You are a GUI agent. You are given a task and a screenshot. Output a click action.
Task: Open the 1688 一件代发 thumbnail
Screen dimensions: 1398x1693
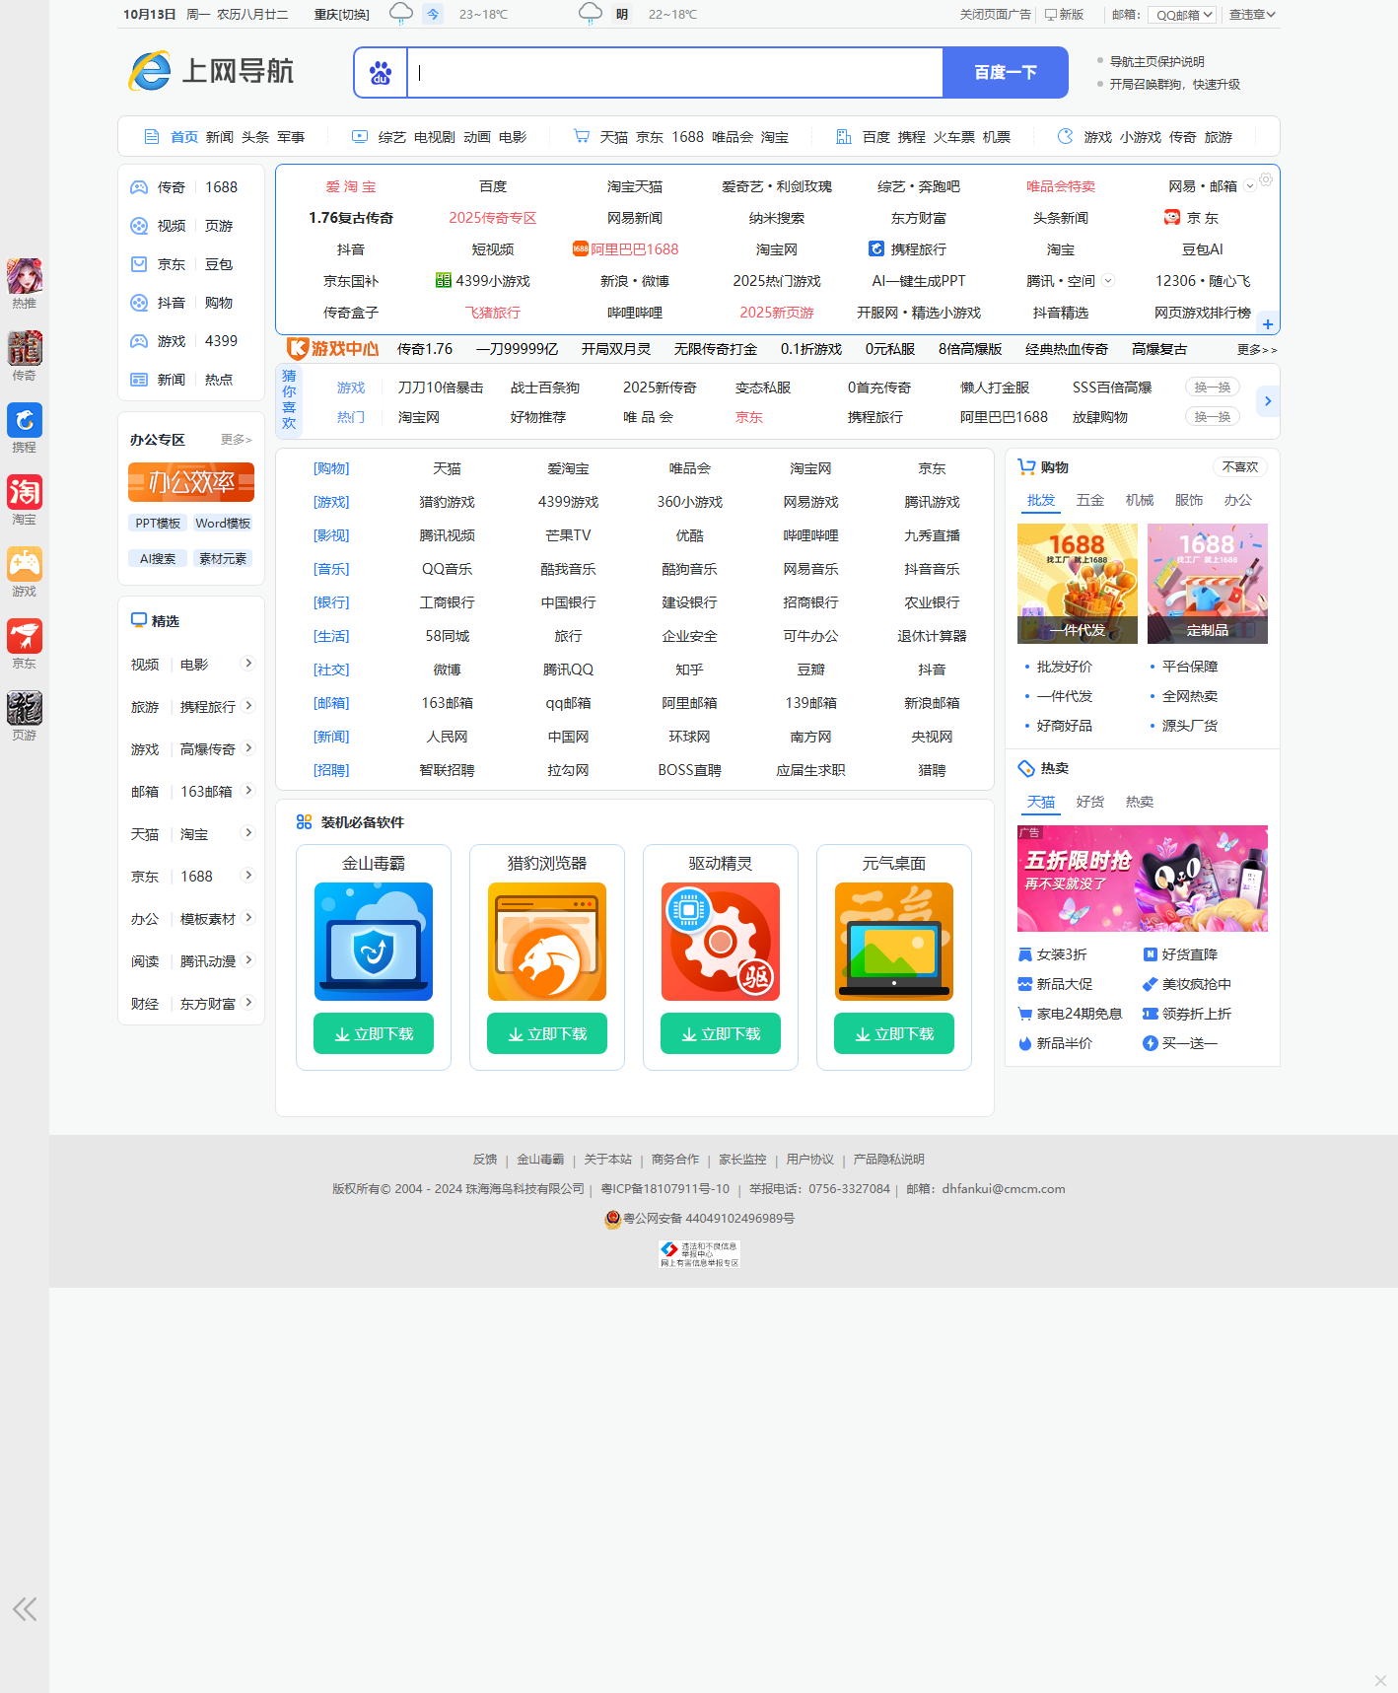1078,584
